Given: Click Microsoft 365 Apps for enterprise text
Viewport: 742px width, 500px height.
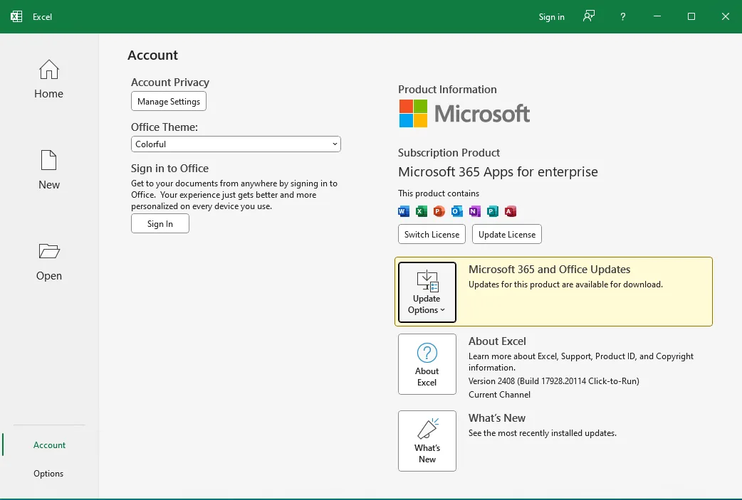Looking at the screenshot, I should pos(498,171).
